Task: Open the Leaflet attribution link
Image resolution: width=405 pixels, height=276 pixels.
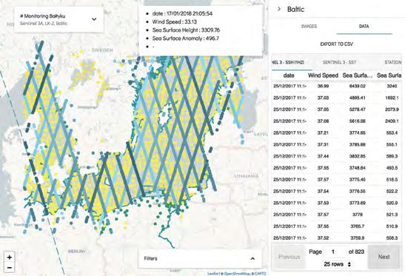Action: coord(212,274)
